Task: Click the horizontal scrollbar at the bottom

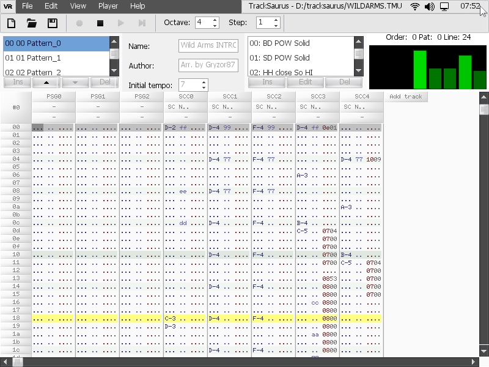Action: 244,362
